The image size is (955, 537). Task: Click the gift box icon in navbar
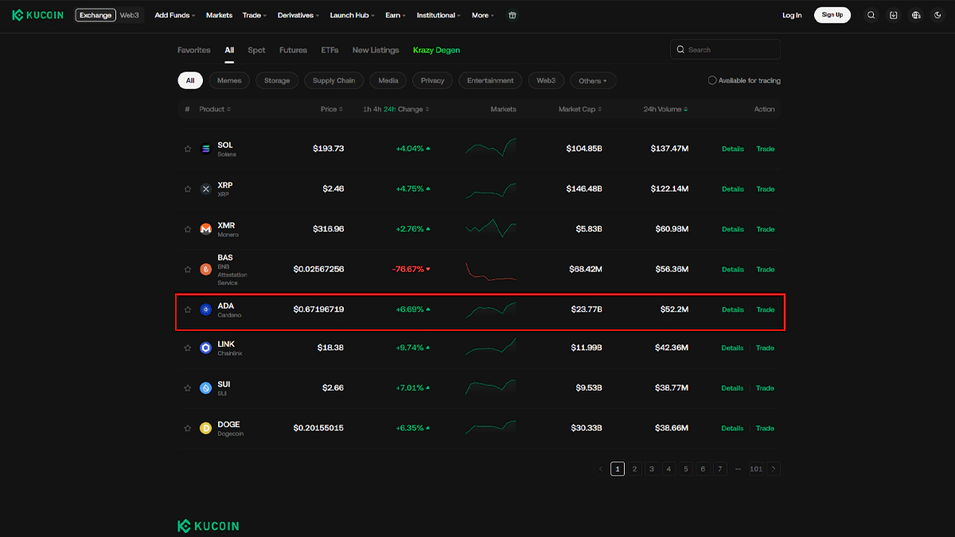(x=513, y=15)
